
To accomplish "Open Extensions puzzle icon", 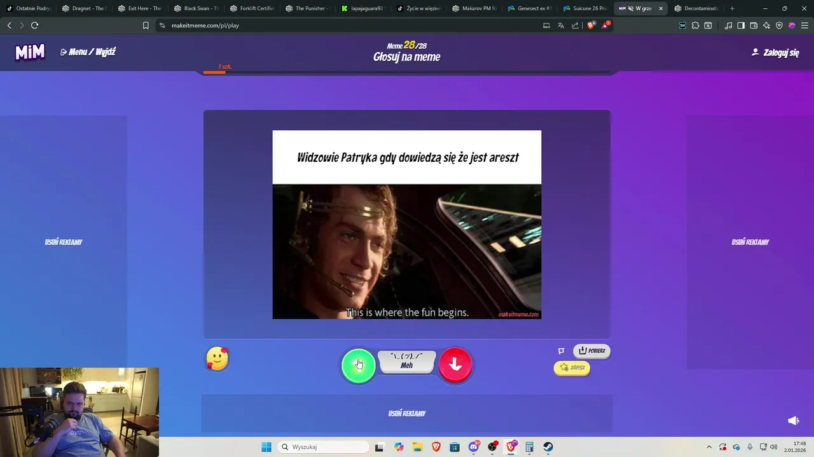I will pyautogui.click(x=695, y=25).
